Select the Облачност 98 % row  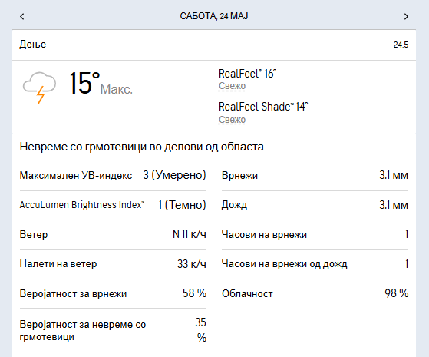pos(315,294)
